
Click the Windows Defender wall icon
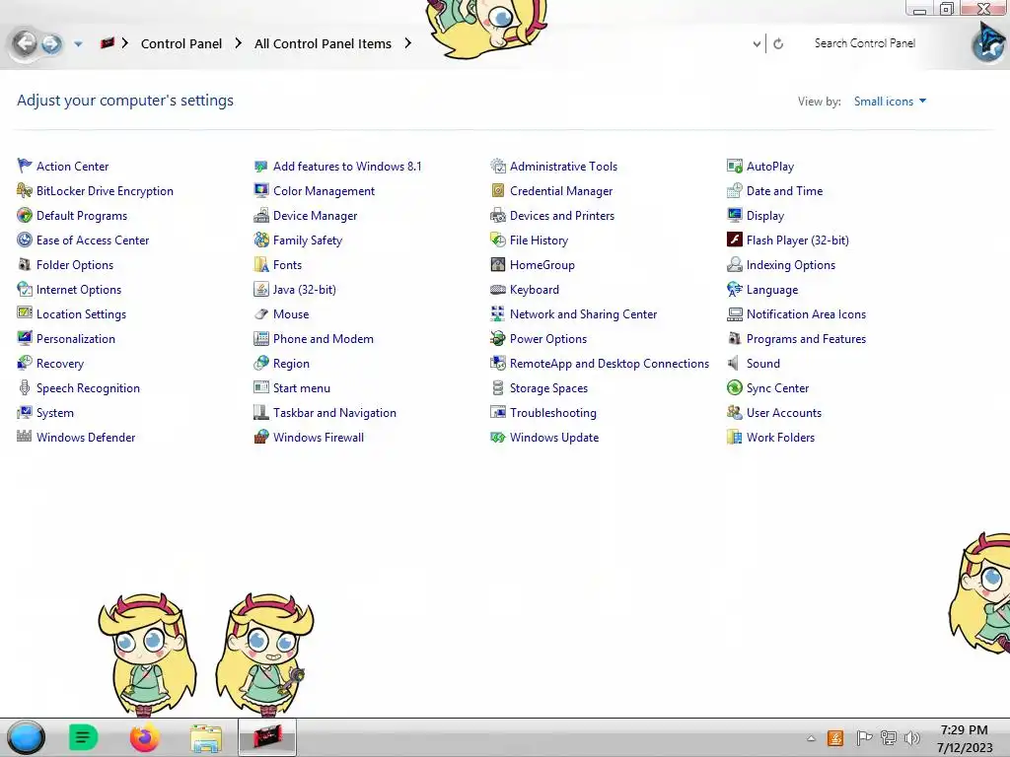point(25,437)
